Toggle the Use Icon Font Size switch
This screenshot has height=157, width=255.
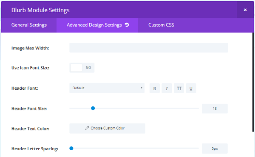(82, 68)
